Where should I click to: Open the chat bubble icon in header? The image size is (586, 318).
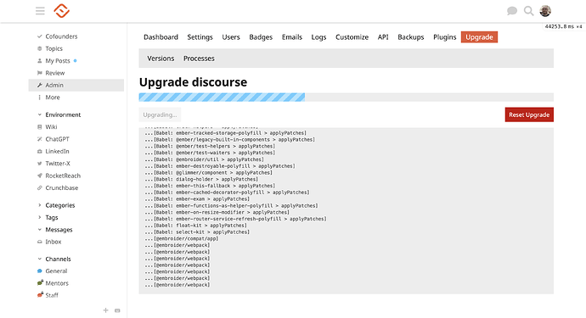coord(512,11)
